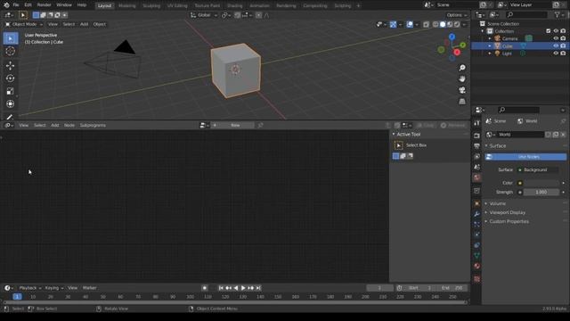Screen dimensions: 570x321
Task: Play the animation forward
Action: 243,288
